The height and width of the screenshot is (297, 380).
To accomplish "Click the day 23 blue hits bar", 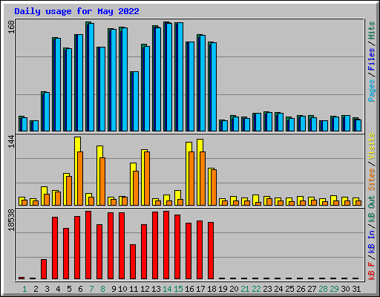I will (x=269, y=122).
